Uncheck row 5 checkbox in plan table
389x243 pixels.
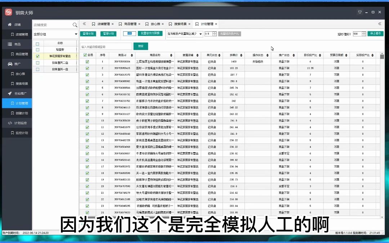coord(87,88)
